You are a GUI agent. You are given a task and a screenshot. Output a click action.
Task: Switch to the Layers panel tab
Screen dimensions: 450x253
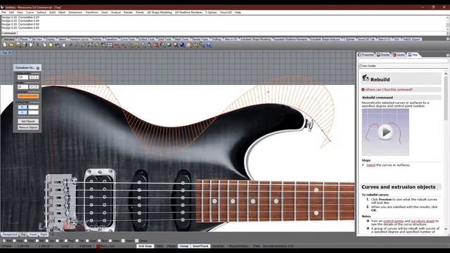(399, 55)
